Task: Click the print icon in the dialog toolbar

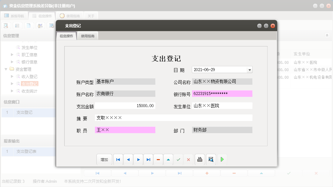Action: click(200, 159)
